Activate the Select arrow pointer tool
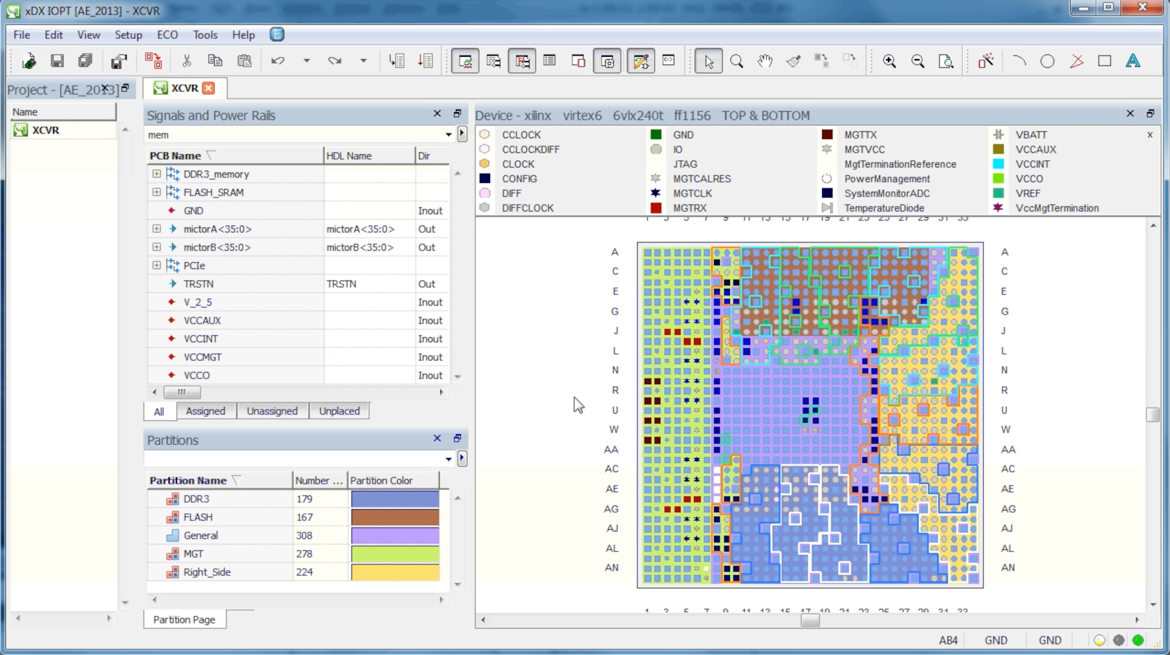 [x=708, y=61]
